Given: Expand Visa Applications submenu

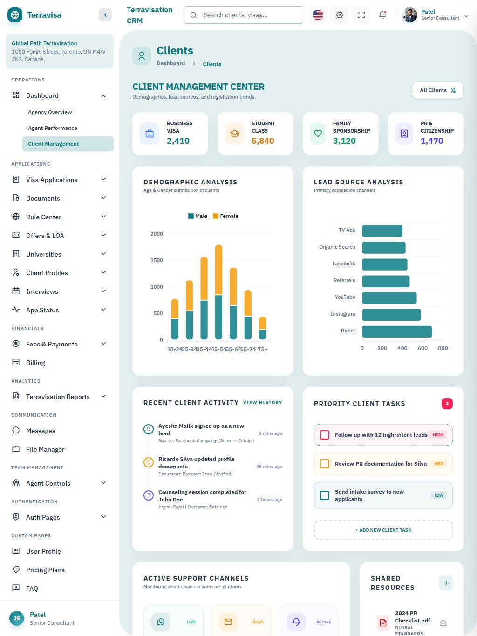Looking at the screenshot, I should click(x=103, y=180).
